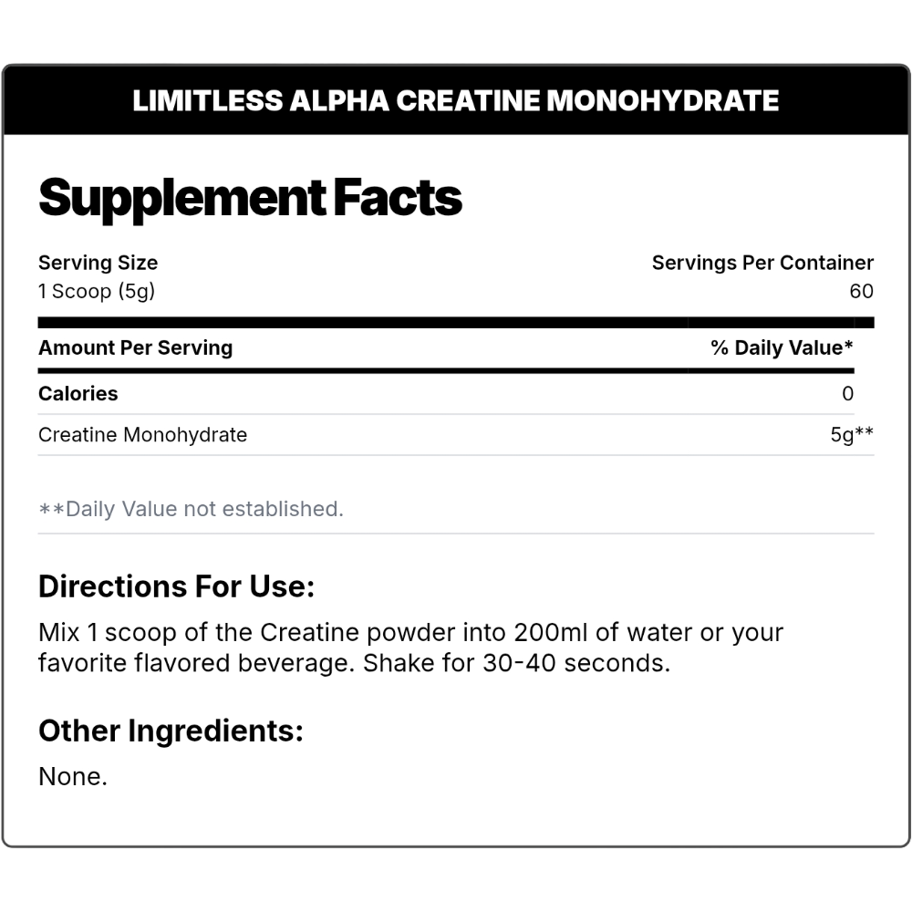The height and width of the screenshot is (912, 912).
Task: Click the '5g**' creatine amount
Action: 852,435
